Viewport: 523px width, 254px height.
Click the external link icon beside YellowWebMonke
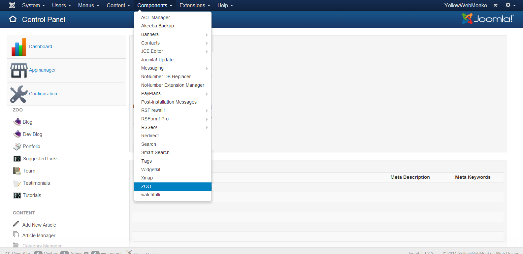(x=496, y=6)
